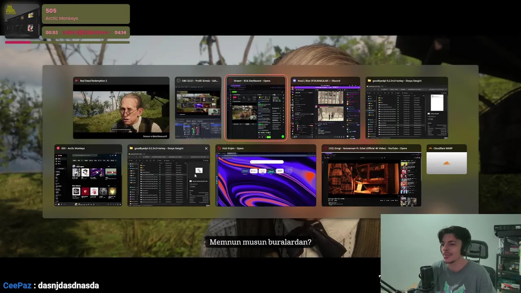
Task: Click the "(122) Grogi - Yaranamam" YouTube title text
Action: (x=368, y=148)
